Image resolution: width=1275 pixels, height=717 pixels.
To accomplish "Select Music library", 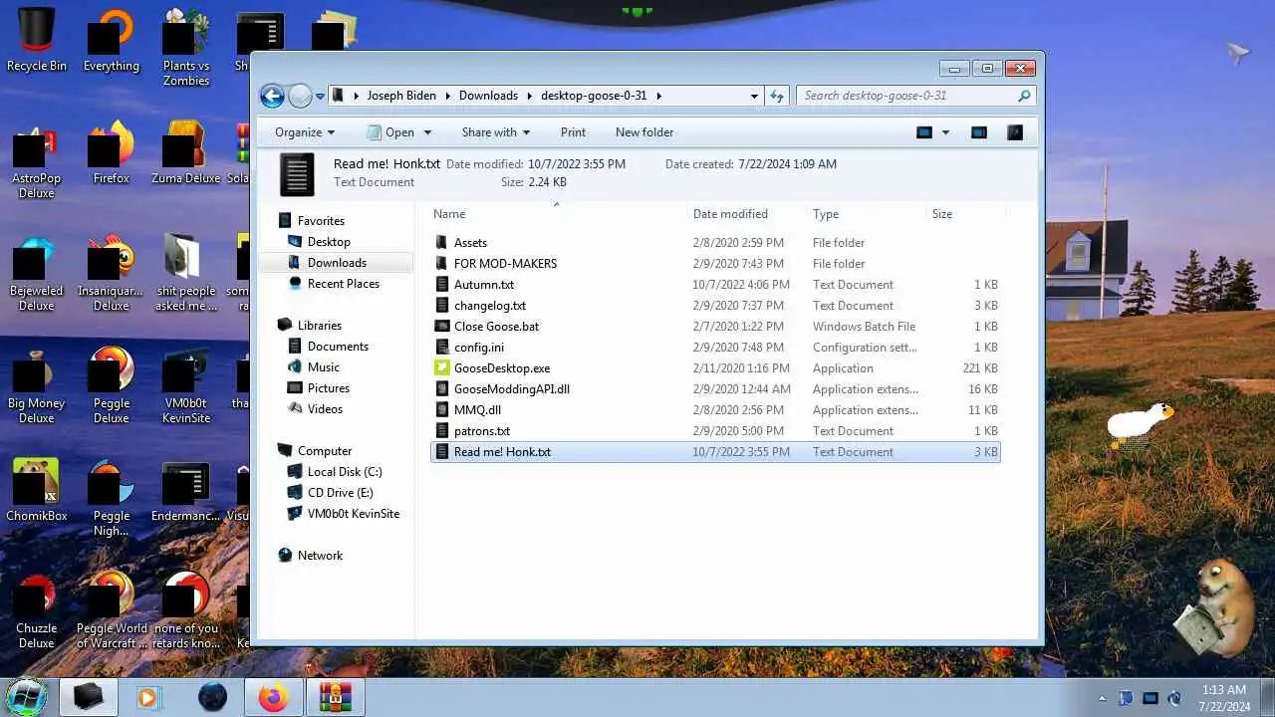I will pyautogui.click(x=323, y=367).
